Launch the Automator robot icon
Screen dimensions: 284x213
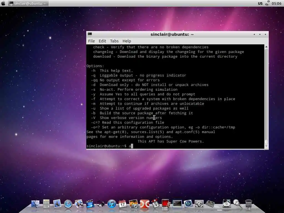(x=155, y=204)
